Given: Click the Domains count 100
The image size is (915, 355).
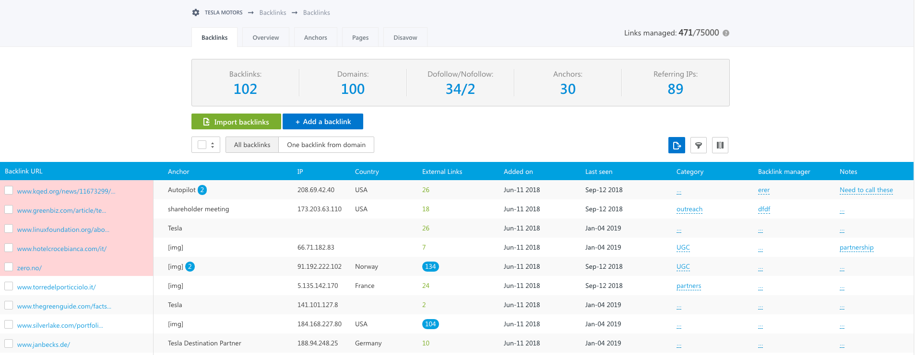Looking at the screenshot, I should pos(353,89).
